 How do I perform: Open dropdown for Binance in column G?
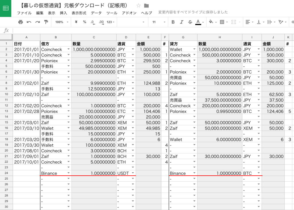(194, 173)
